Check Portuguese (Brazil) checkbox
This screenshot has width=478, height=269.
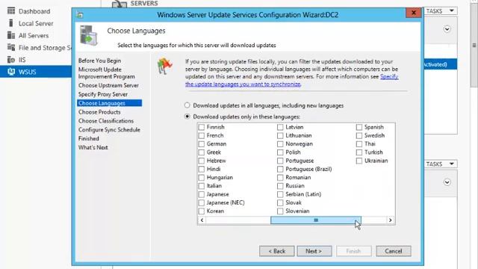click(x=280, y=169)
